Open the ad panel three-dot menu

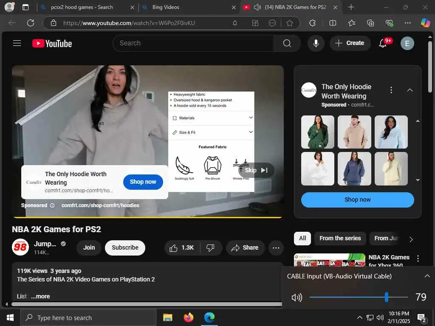(391, 90)
